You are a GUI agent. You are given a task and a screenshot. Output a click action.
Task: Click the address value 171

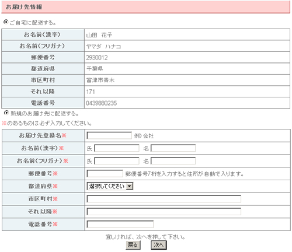(x=91, y=92)
